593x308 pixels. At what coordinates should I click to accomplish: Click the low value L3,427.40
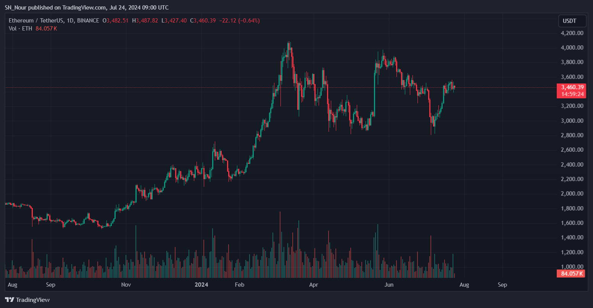pyautogui.click(x=174, y=21)
